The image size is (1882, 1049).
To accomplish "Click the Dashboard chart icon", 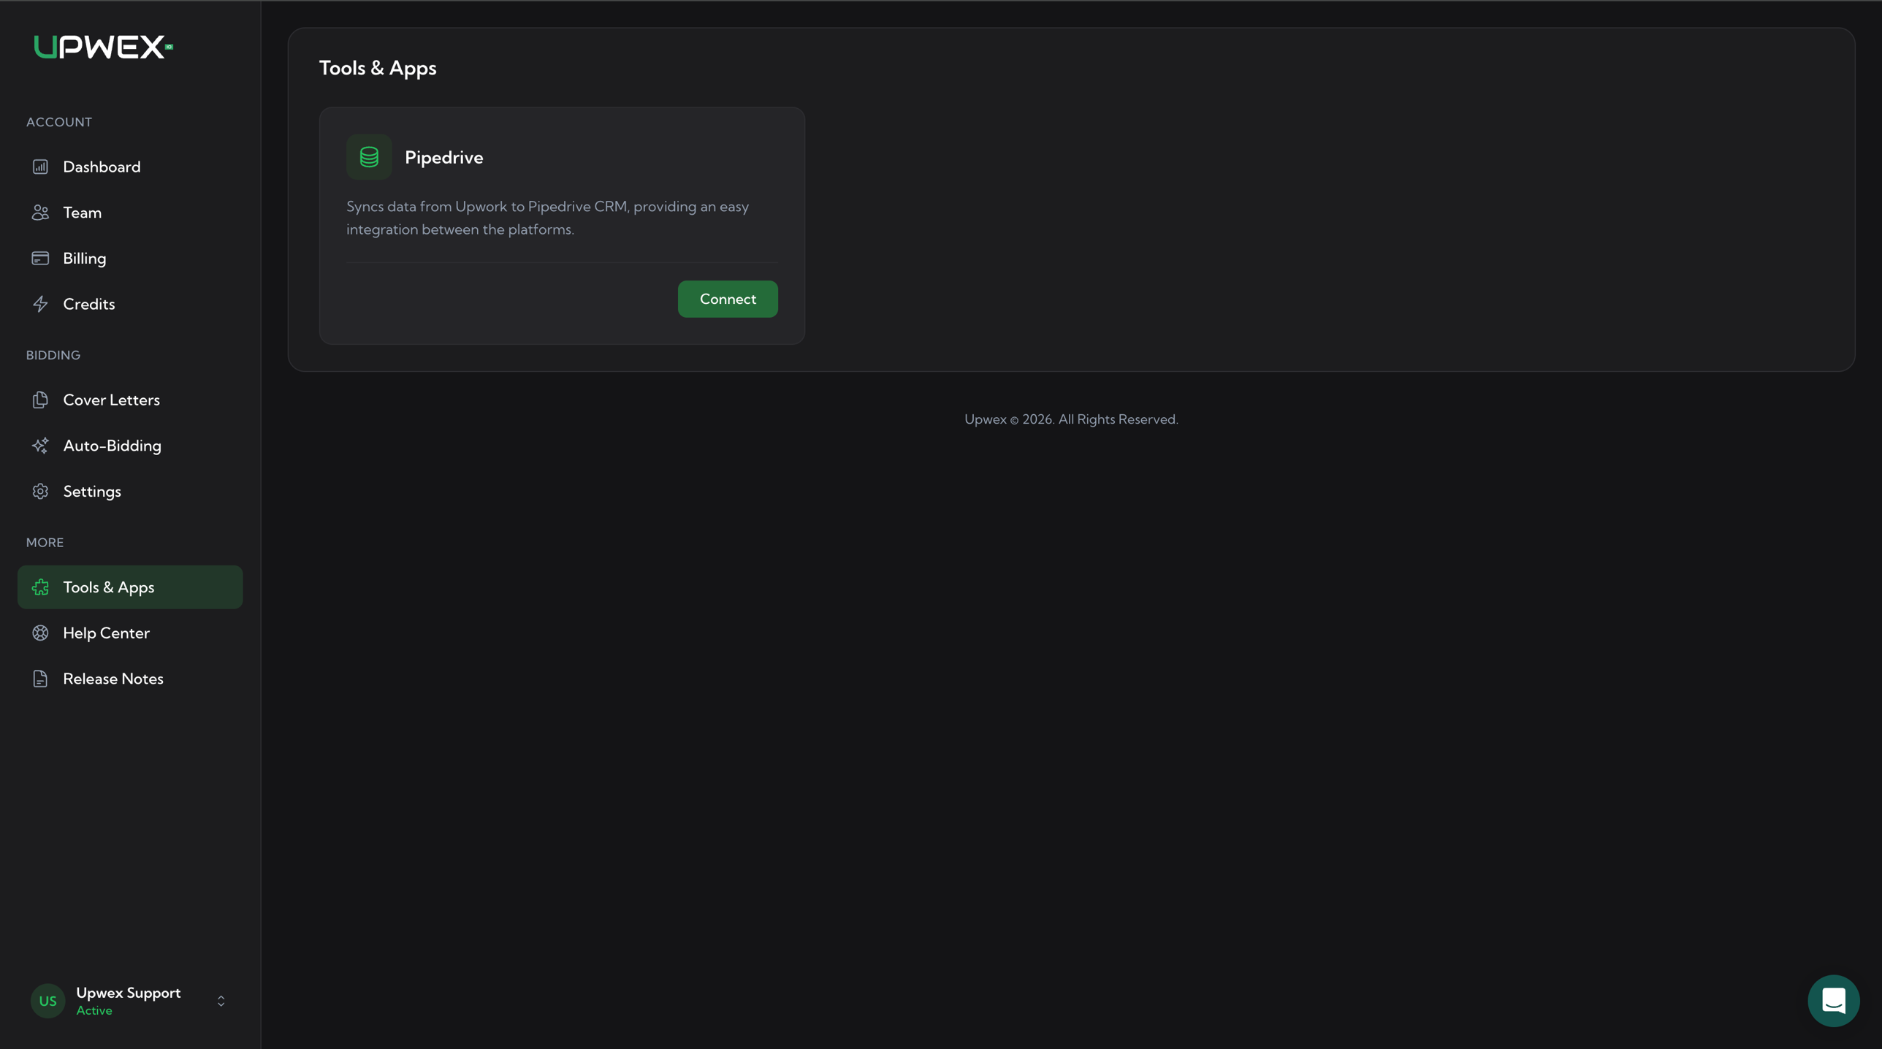I will [40, 167].
